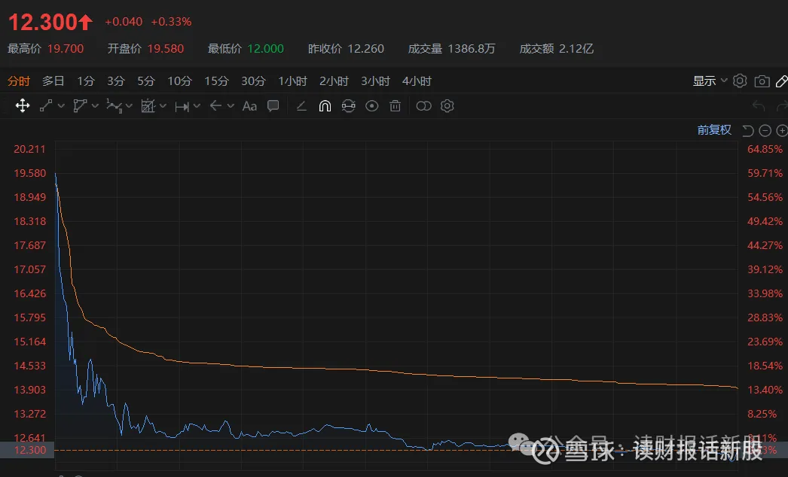The width and height of the screenshot is (788, 477).
Task: Expand the range measure tool dropdown arrow
Action: [197, 106]
